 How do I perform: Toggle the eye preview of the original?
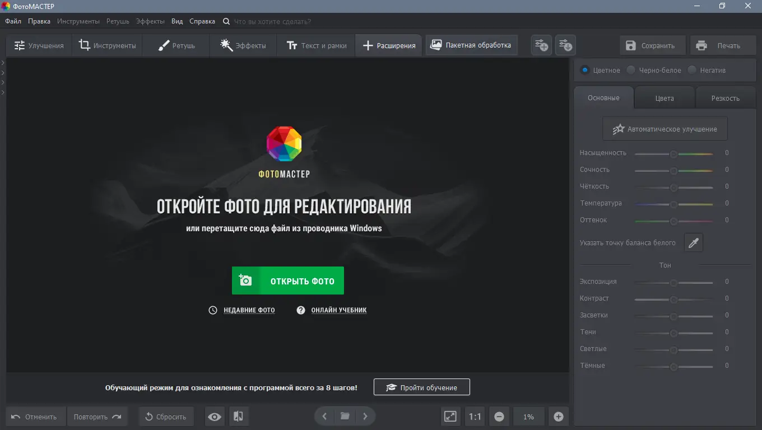pyautogui.click(x=215, y=417)
